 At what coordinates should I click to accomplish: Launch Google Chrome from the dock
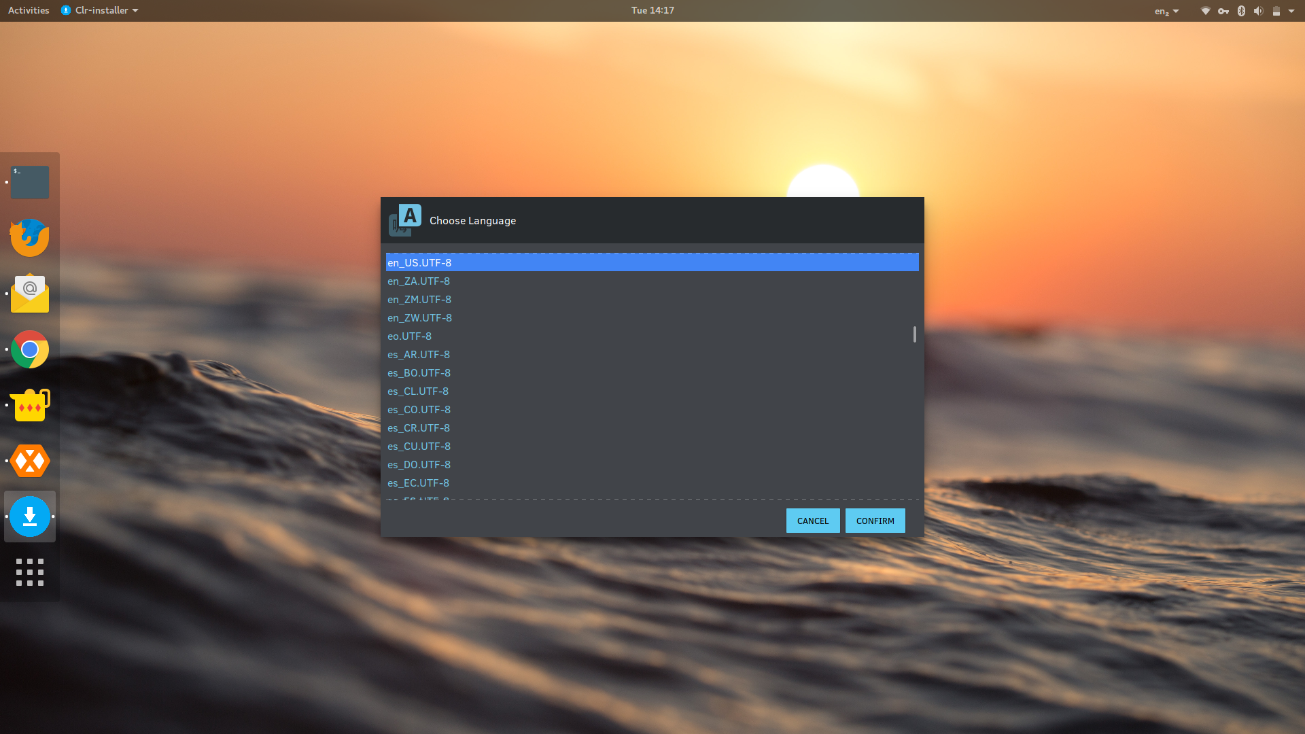tap(30, 349)
